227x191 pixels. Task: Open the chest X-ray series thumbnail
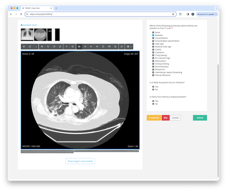pos(27,35)
